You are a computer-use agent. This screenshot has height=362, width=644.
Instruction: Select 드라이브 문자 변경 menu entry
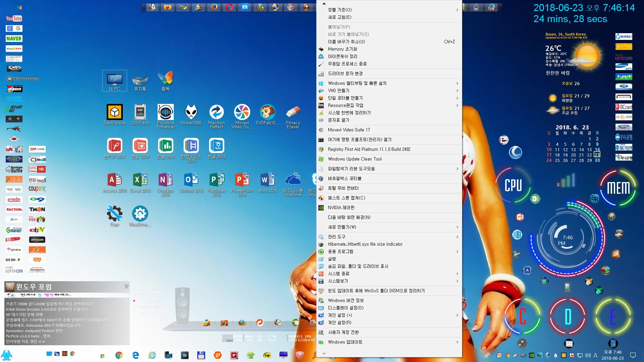[389, 73]
